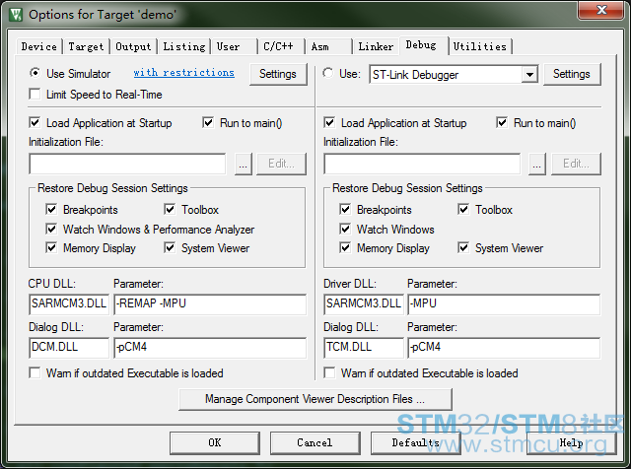Click the simulator Initialization File field
631x469 pixels.
[127, 164]
